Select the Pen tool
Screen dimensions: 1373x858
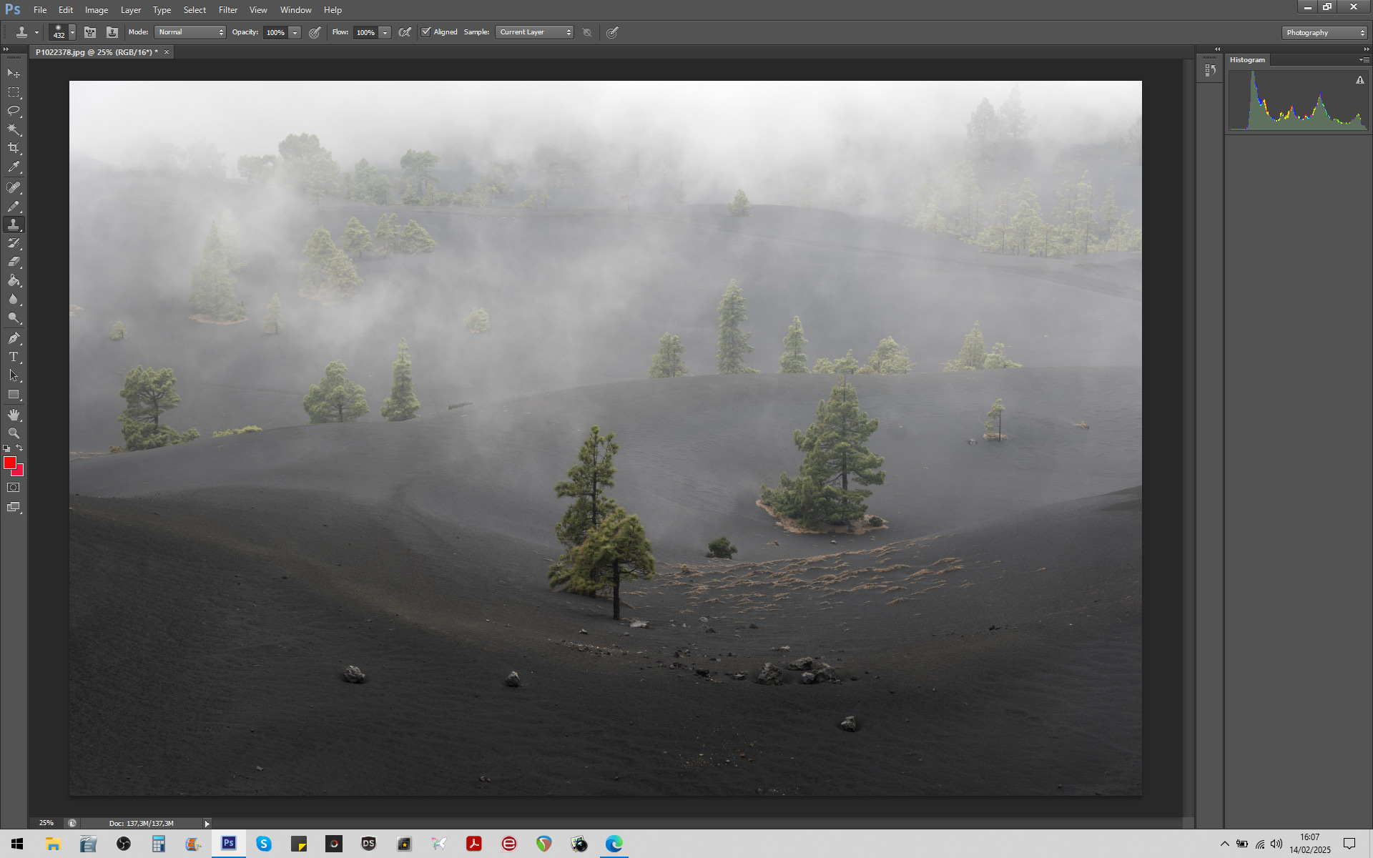coord(14,338)
